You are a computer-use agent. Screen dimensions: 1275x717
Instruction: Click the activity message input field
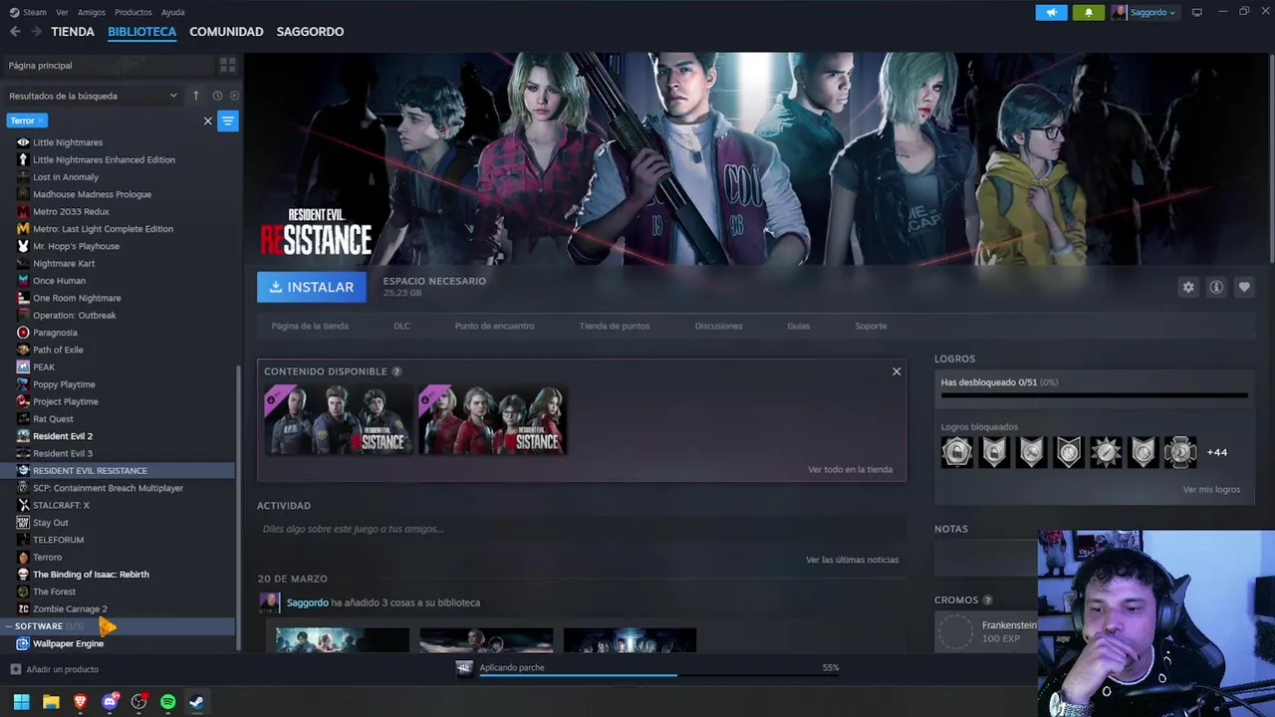click(581, 529)
